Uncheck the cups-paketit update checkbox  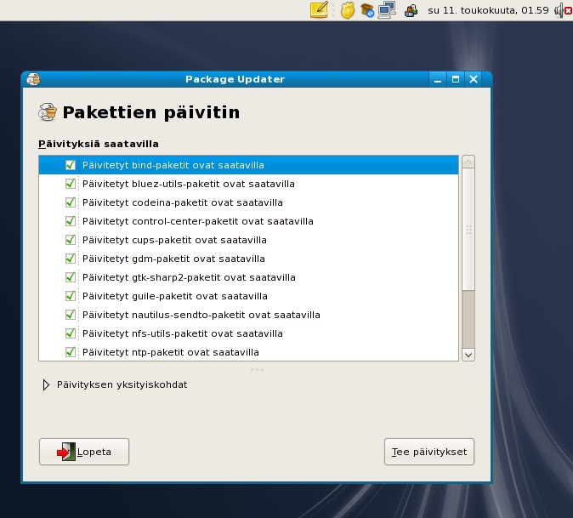(71, 240)
